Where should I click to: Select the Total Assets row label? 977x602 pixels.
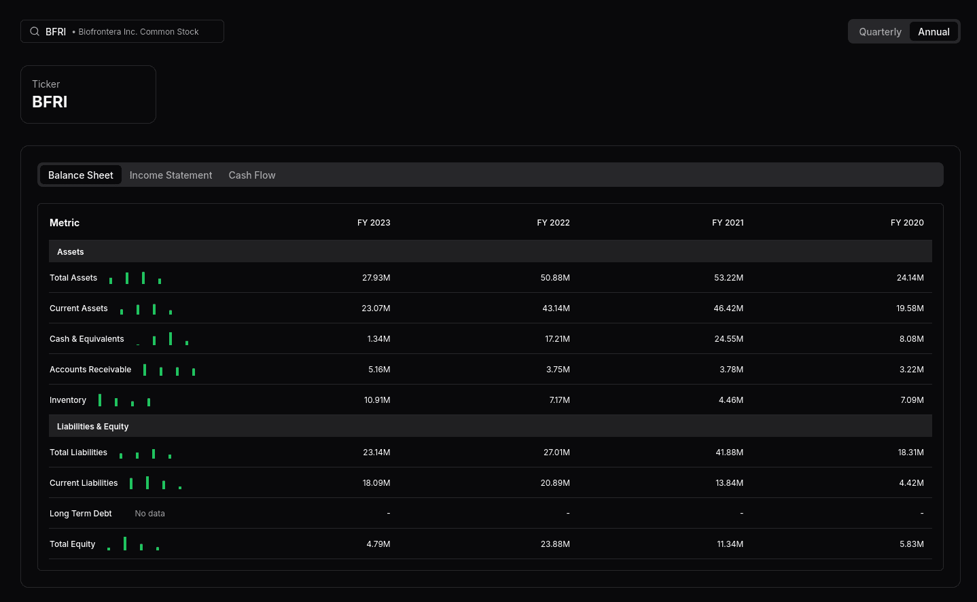[73, 278]
